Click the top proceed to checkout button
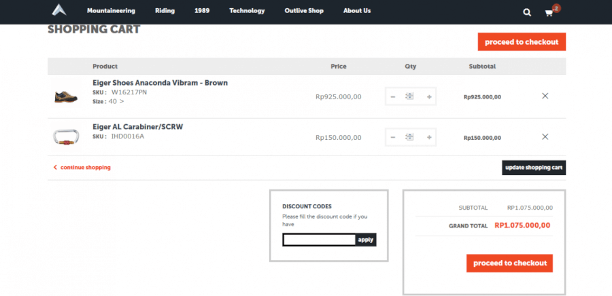 coord(522,42)
